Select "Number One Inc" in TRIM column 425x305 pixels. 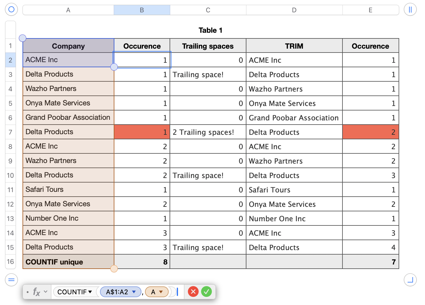[294, 218]
